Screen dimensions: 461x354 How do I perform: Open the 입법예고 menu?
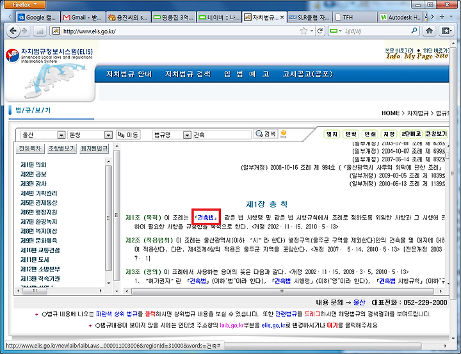(x=247, y=74)
